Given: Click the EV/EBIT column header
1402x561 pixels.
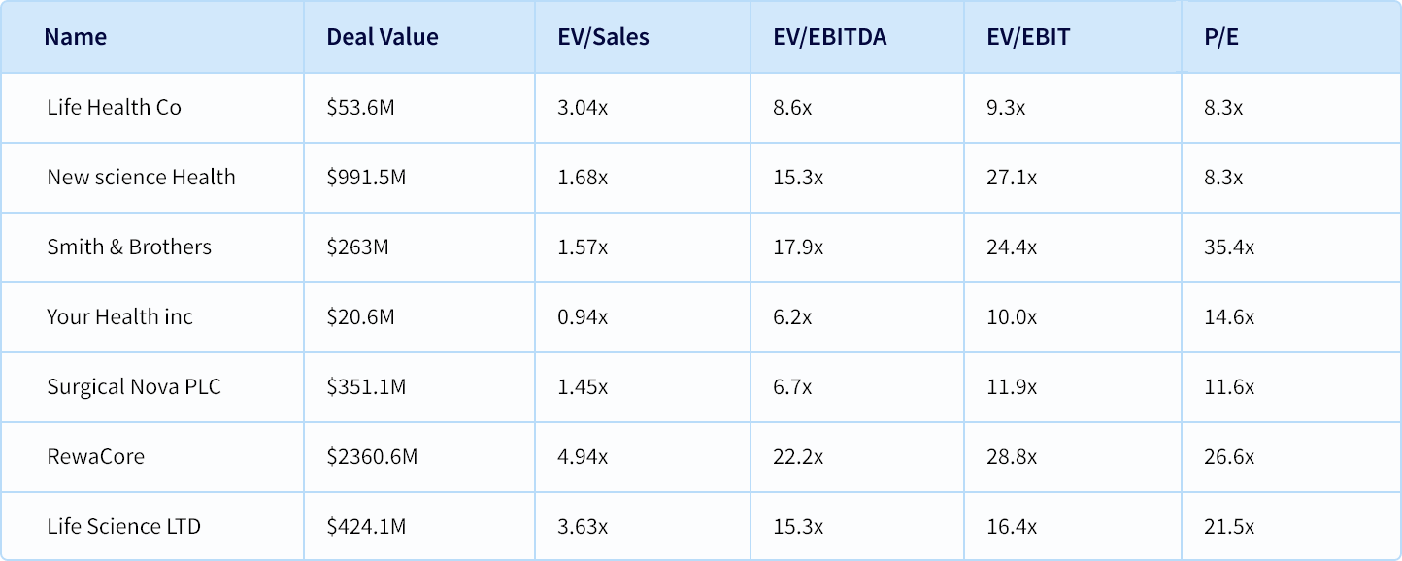Looking at the screenshot, I should click(1028, 37).
